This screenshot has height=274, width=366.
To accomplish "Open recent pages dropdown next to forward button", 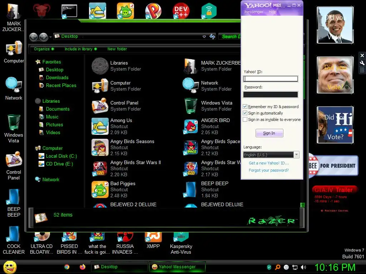I will point(50,37).
